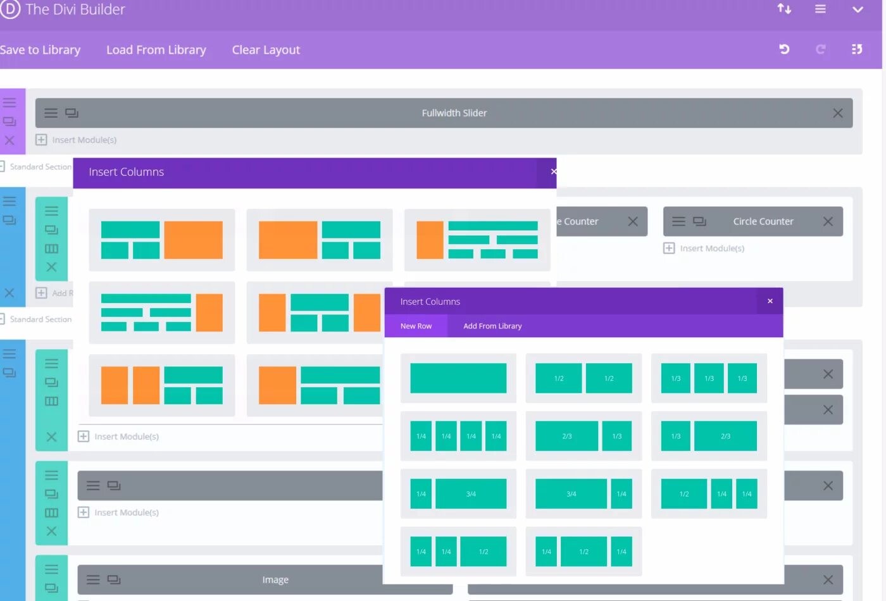Switch to Add From Library tab
Image resolution: width=886 pixels, height=601 pixels.
pyautogui.click(x=492, y=326)
